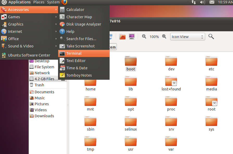Expand the Games submenu
The height and width of the screenshot is (154, 233).
(29, 17)
